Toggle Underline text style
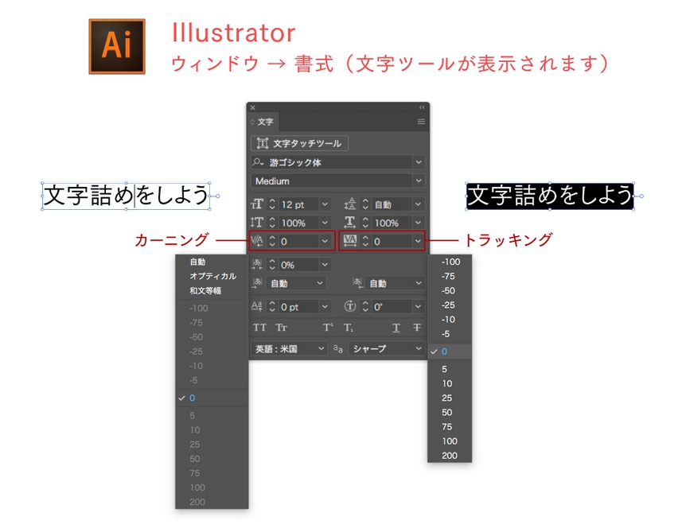The width and height of the screenshot is (686, 524). 396,328
